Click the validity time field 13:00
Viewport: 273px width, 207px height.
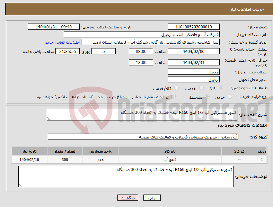click(x=141, y=62)
